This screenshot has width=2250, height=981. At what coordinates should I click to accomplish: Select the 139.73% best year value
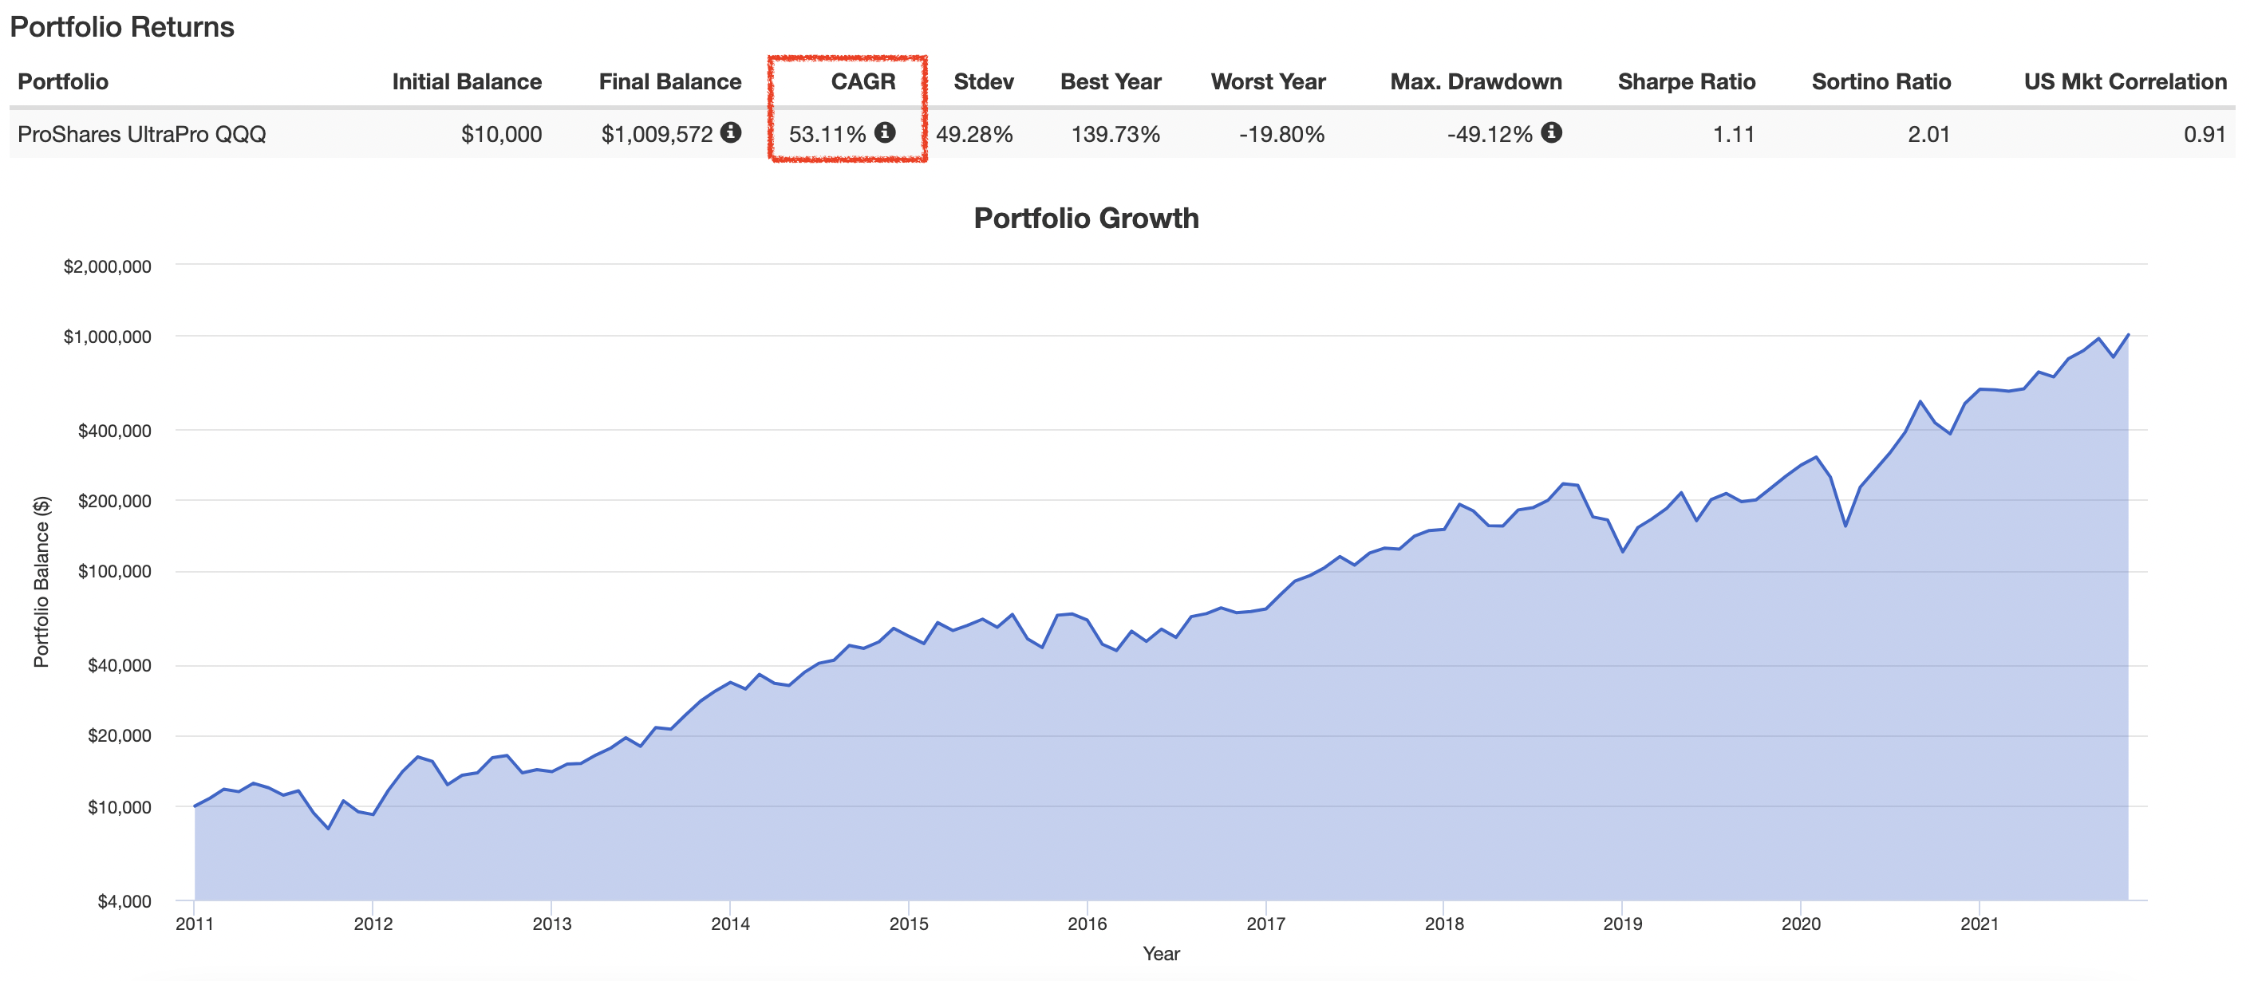pos(1115,135)
